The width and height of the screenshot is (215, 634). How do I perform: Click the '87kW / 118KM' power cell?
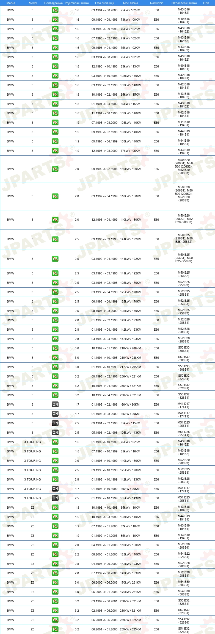130,526
